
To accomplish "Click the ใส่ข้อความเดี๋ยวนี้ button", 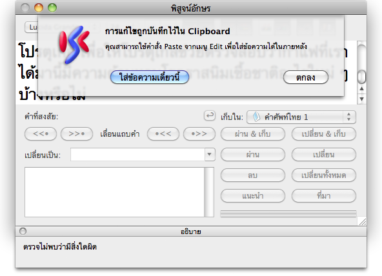I will click(x=150, y=77).
